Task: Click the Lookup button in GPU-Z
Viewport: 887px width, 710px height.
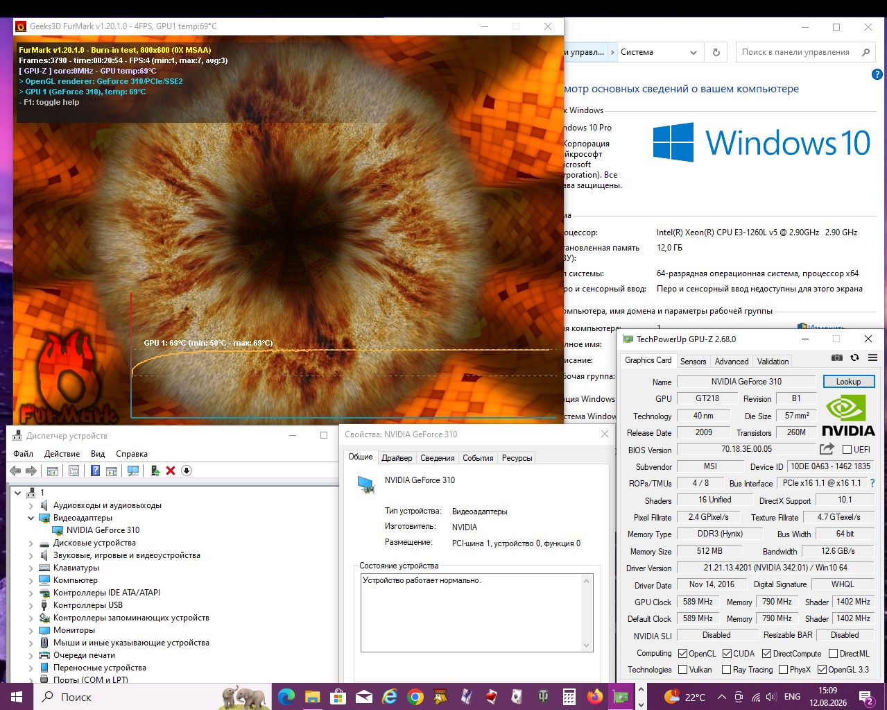Action: [x=849, y=381]
